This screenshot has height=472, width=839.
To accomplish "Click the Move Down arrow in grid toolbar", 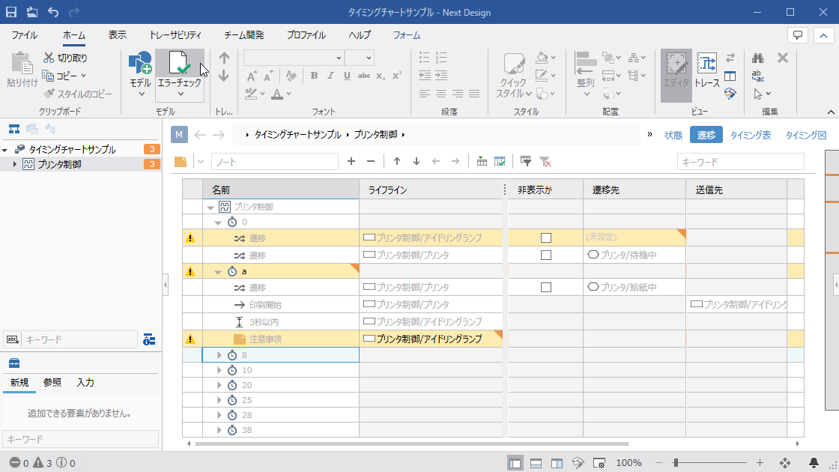I will [417, 161].
